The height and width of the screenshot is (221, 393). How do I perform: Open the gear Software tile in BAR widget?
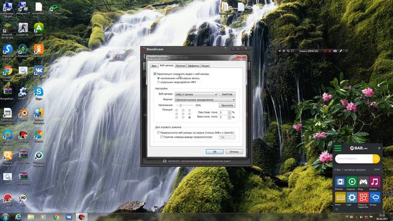[x=352, y=198]
